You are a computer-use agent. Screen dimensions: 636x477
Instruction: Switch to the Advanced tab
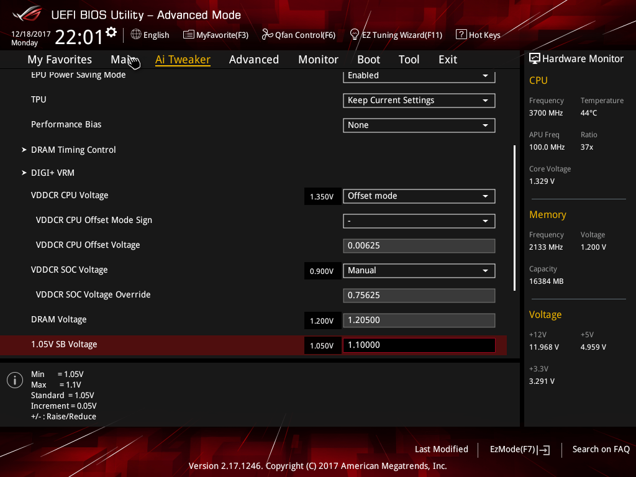[254, 60]
